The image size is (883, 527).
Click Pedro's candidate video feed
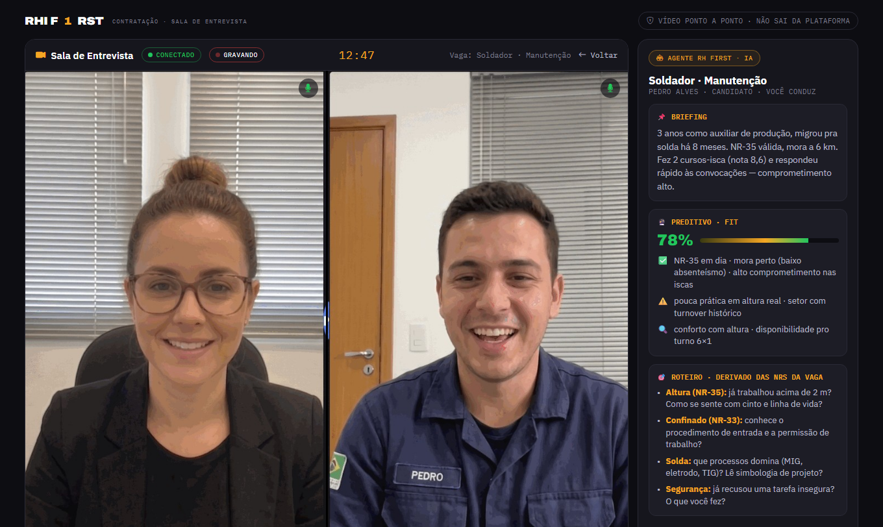(479, 299)
